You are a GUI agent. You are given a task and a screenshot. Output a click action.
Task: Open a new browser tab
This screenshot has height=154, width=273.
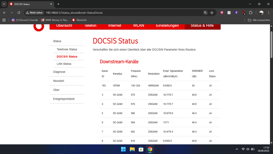point(58,4)
